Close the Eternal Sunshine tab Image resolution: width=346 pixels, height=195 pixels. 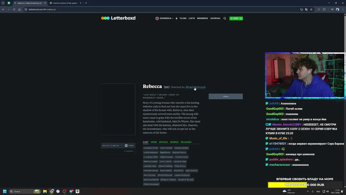click(80, 3)
